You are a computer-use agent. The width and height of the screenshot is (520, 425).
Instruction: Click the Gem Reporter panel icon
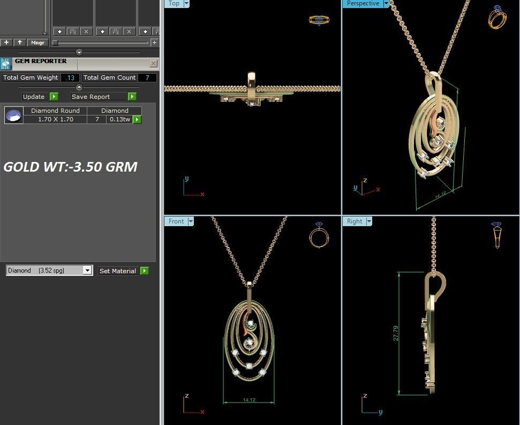coord(6,64)
